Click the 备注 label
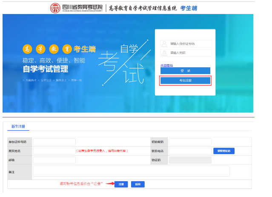Image resolution: width=272 pixels, height=197 pixels. 11,172
